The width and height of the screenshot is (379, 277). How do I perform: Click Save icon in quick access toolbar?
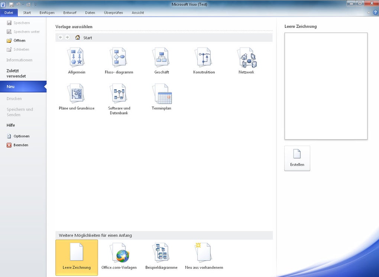[11, 4]
